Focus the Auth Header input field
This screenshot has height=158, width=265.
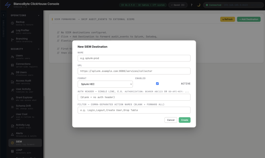(134, 97)
